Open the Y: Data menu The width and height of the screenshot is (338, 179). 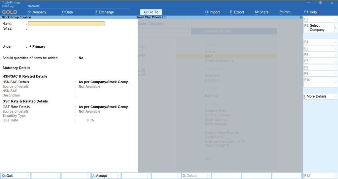[67, 12]
